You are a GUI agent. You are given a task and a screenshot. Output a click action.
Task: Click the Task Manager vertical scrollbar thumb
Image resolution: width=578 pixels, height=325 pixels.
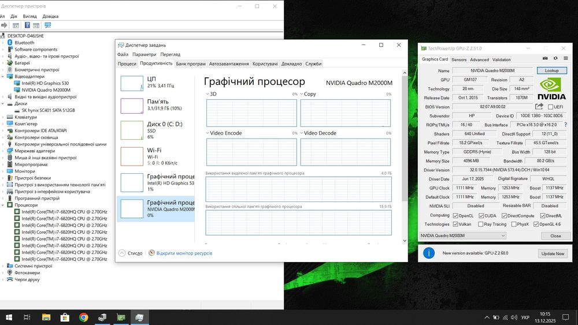(405, 139)
